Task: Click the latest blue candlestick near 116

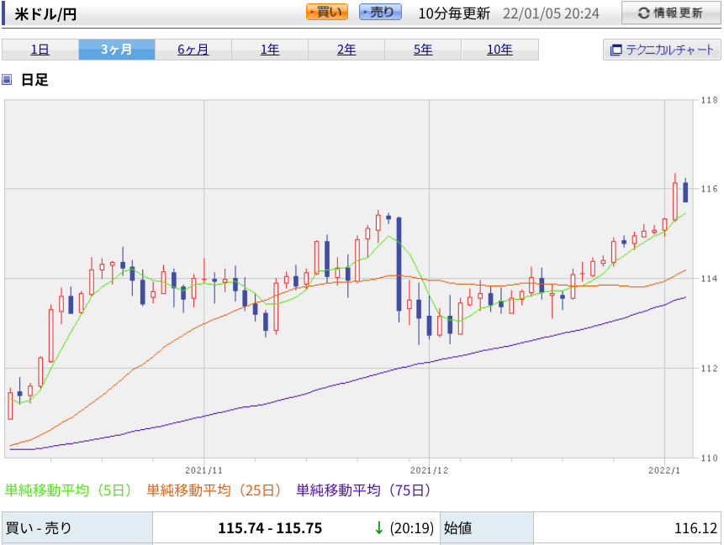Action: (x=685, y=191)
